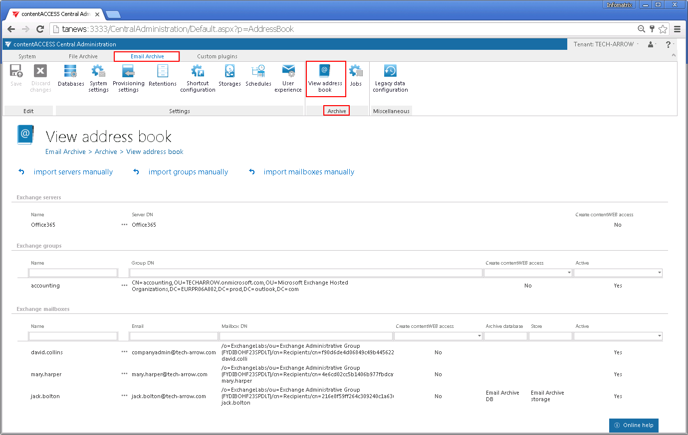Click the saved password key icon
This screenshot has width=688, height=435.
pos(652,29)
